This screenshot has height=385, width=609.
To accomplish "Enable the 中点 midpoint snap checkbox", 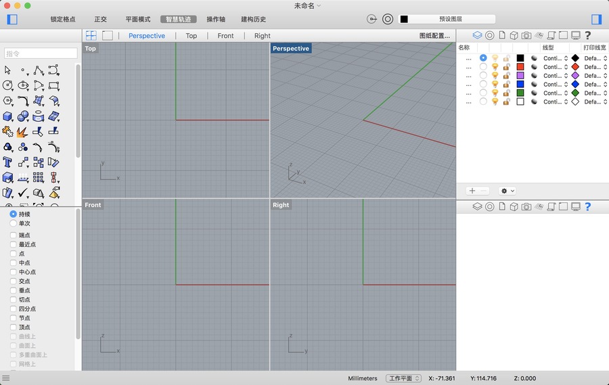I will pos(14,263).
